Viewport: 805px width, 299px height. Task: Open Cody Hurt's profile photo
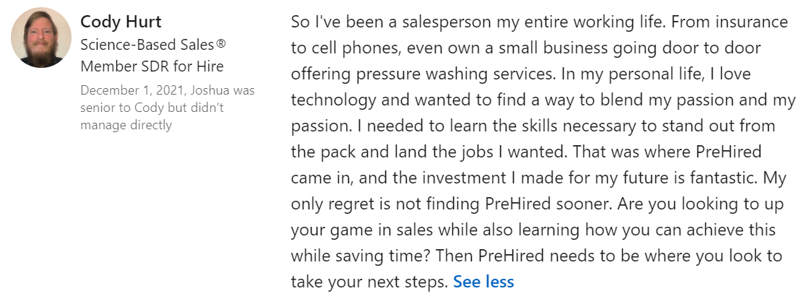pyautogui.click(x=41, y=38)
